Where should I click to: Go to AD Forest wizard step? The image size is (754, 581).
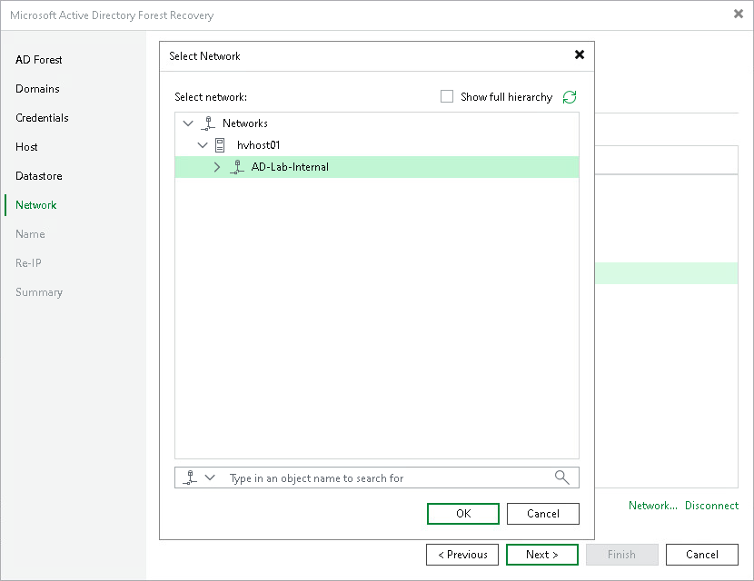(x=38, y=60)
